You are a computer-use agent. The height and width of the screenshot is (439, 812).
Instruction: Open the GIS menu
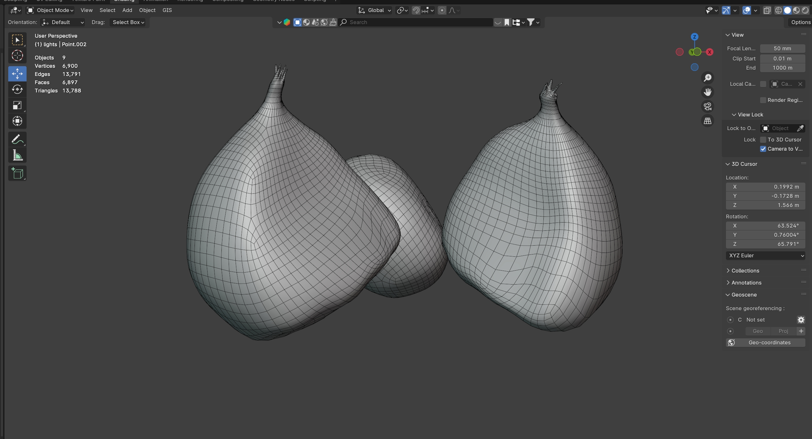click(167, 10)
